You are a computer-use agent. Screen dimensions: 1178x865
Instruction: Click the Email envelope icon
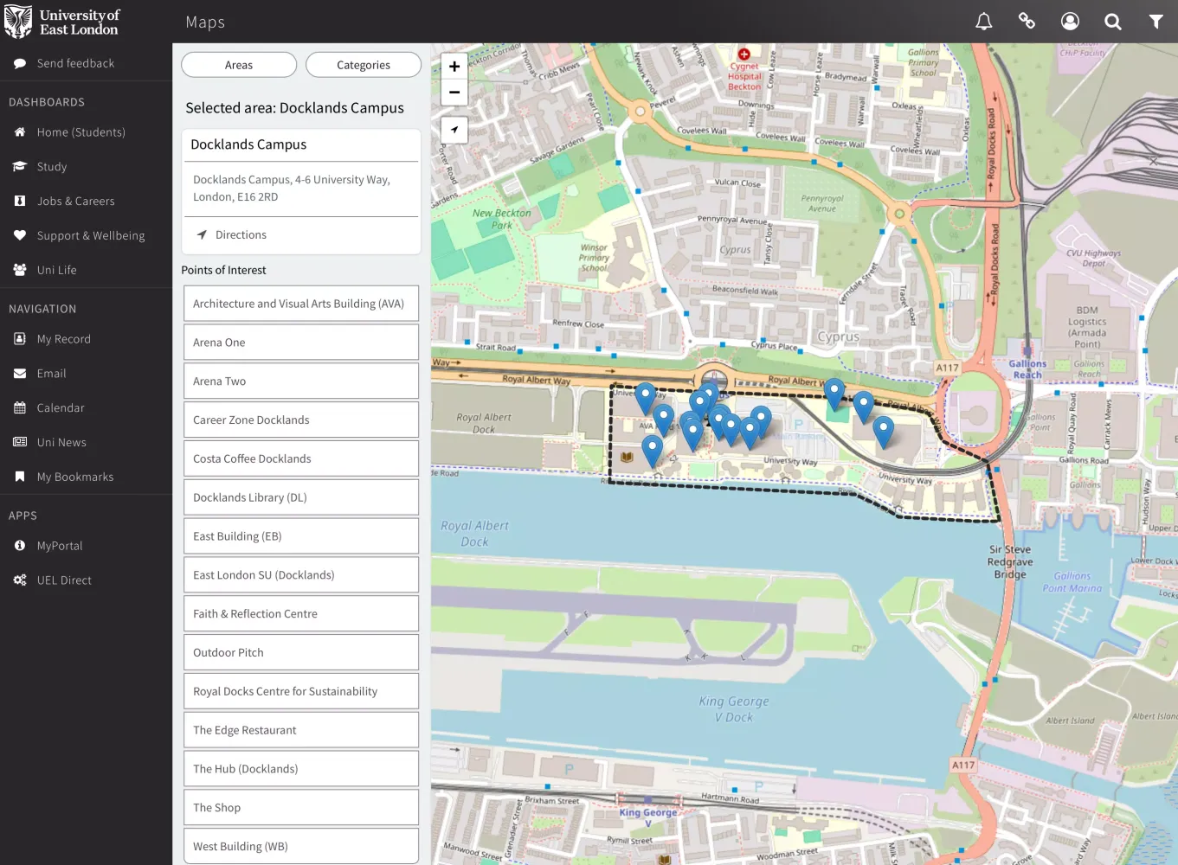tap(20, 374)
